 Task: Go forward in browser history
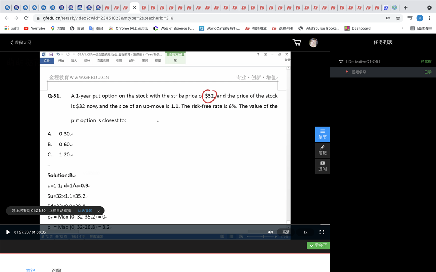point(16,18)
